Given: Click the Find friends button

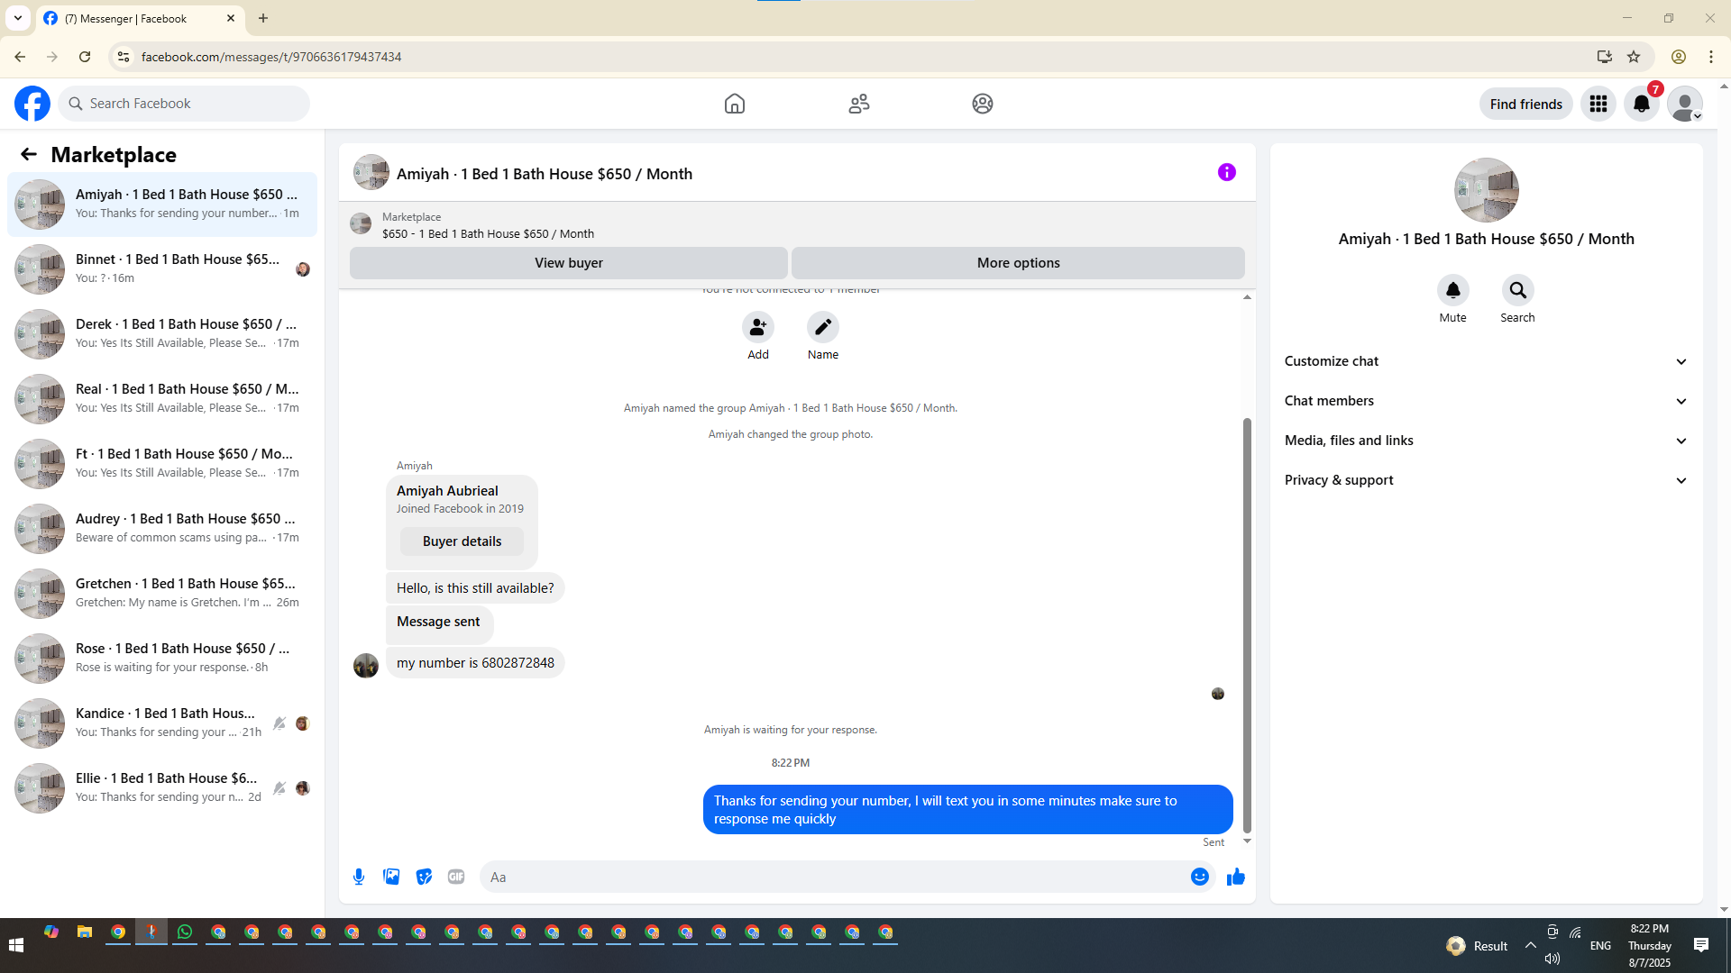Looking at the screenshot, I should (1526, 104).
